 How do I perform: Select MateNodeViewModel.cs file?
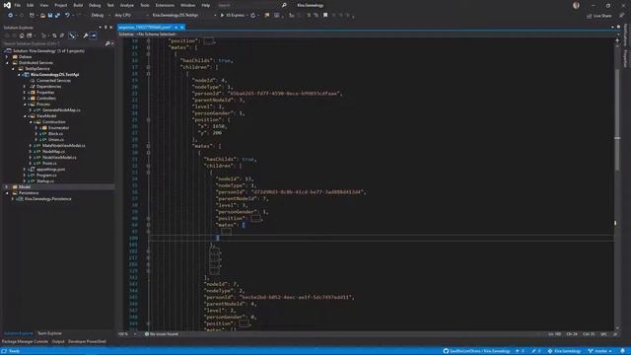pos(63,145)
